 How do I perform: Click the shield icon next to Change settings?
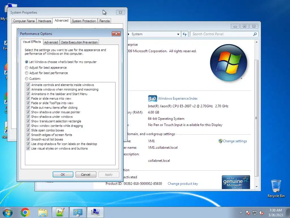[x=220, y=141]
